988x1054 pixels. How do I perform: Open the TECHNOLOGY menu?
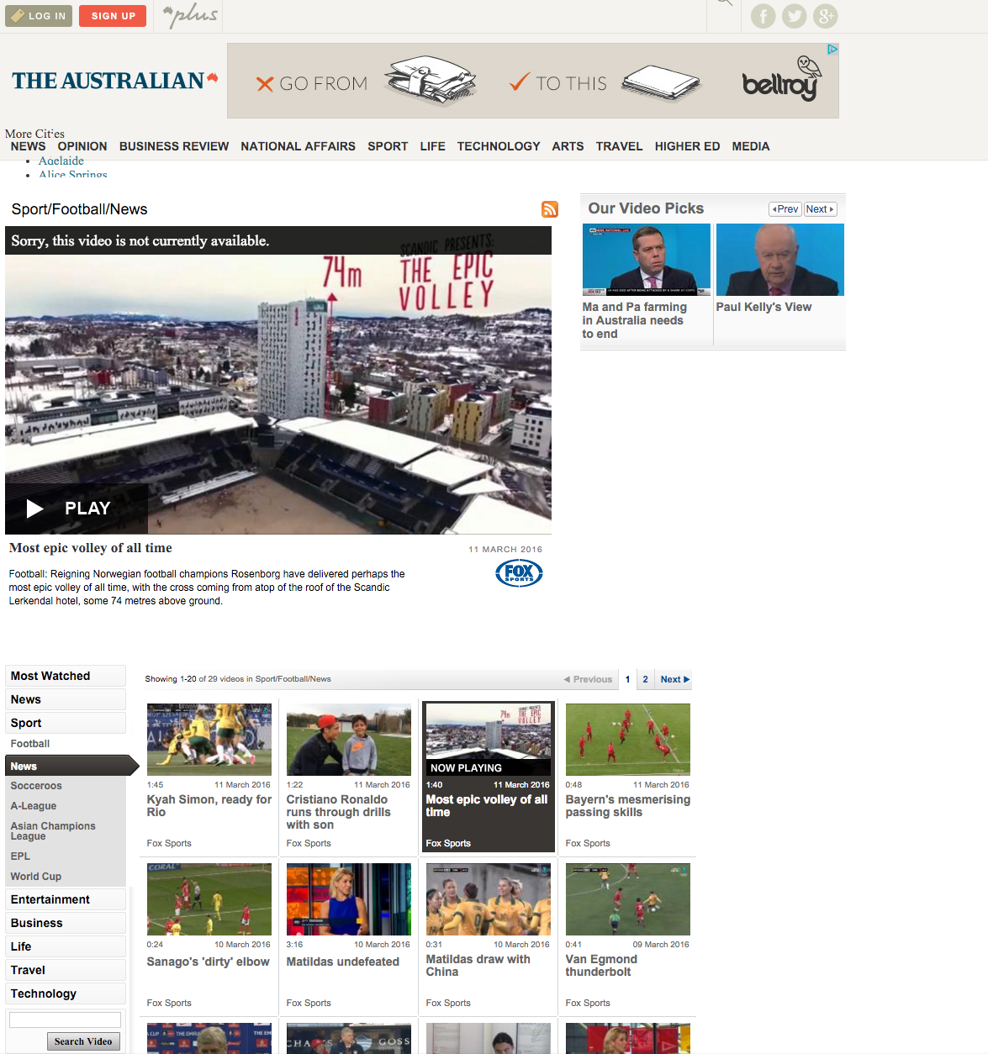point(499,146)
